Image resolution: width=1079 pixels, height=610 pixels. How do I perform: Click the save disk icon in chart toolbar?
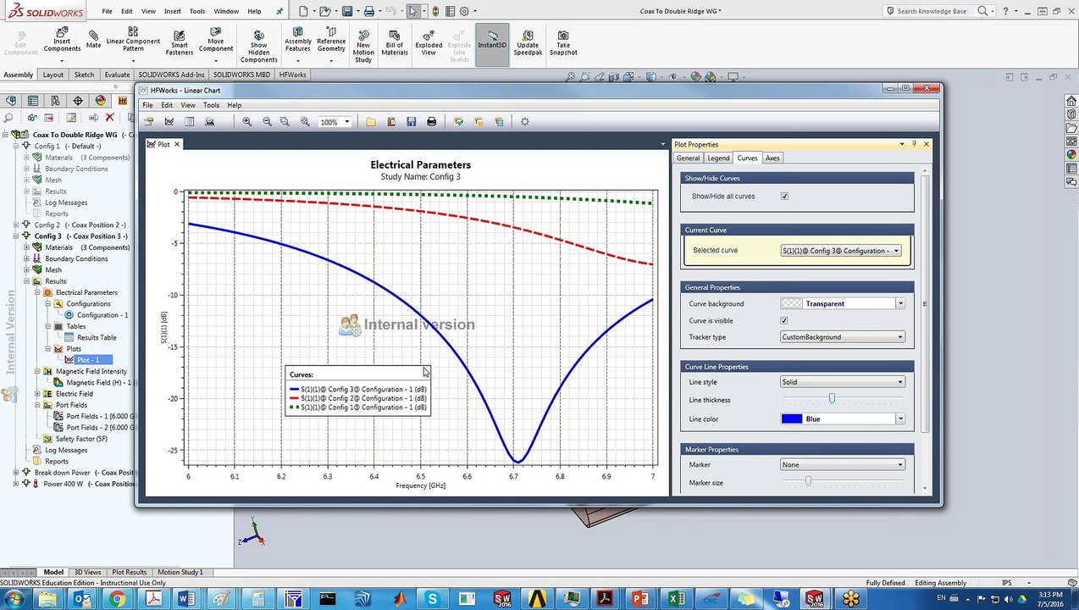pyautogui.click(x=411, y=122)
